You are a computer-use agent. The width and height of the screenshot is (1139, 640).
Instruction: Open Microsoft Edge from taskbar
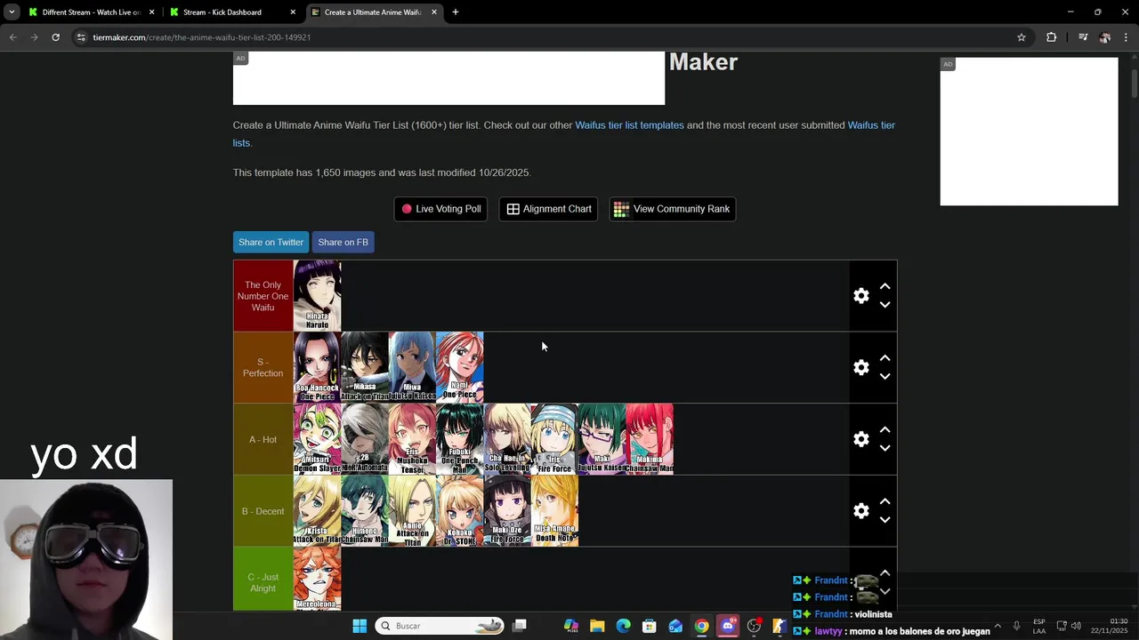click(623, 626)
